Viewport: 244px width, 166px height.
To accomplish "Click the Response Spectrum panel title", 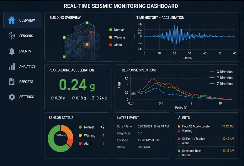I will 139,70.
